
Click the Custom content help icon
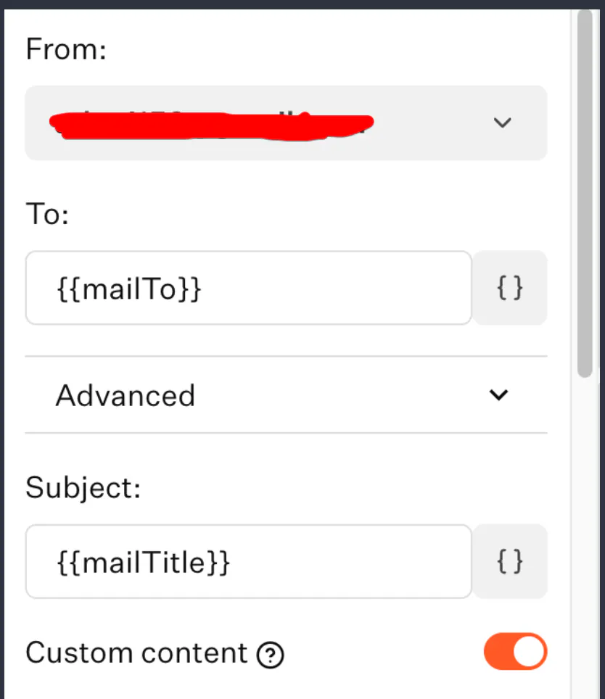(x=271, y=655)
